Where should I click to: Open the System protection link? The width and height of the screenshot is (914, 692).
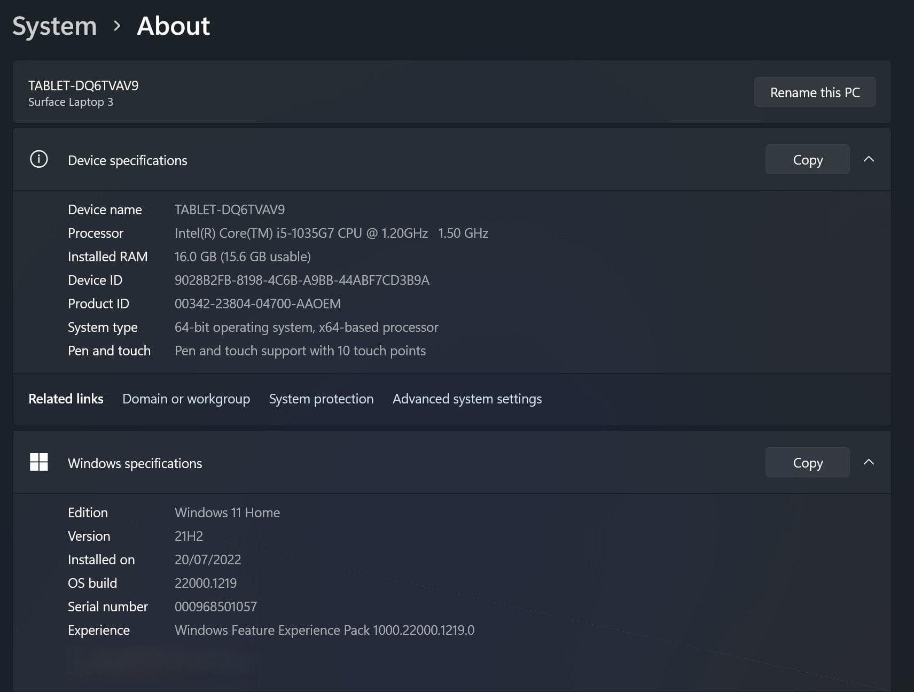click(x=321, y=399)
